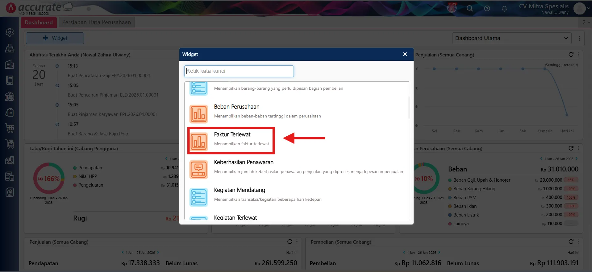The image size is (592, 272).
Task: Open the general ledger book sidebar icon
Action: pyautogui.click(x=10, y=80)
